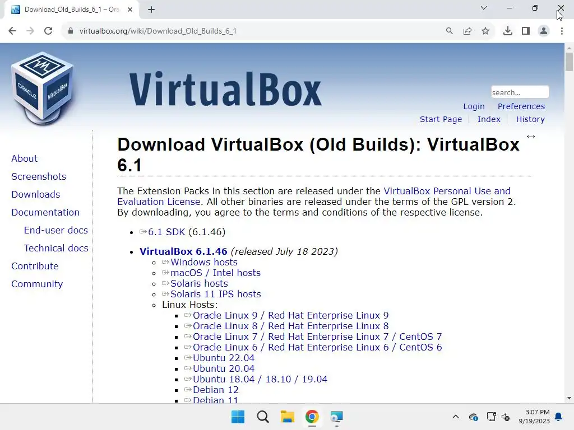This screenshot has height=430, width=574.
Task: Click the VirtualBox cube logo
Action: tap(43, 88)
